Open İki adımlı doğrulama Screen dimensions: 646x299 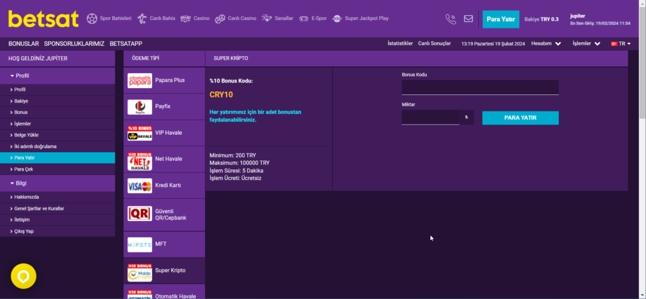(57, 147)
